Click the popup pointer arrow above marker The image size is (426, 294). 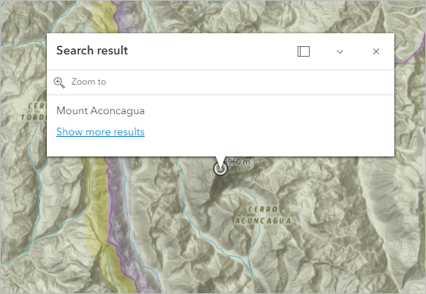coord(221,161)
